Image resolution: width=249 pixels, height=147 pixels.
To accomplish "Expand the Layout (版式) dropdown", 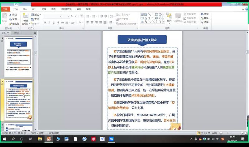I will [x=36, y=15].
